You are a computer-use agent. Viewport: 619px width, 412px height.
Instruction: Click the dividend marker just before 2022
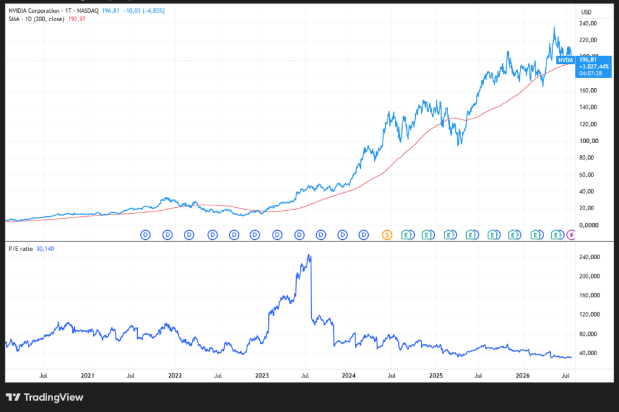(167, 235)
